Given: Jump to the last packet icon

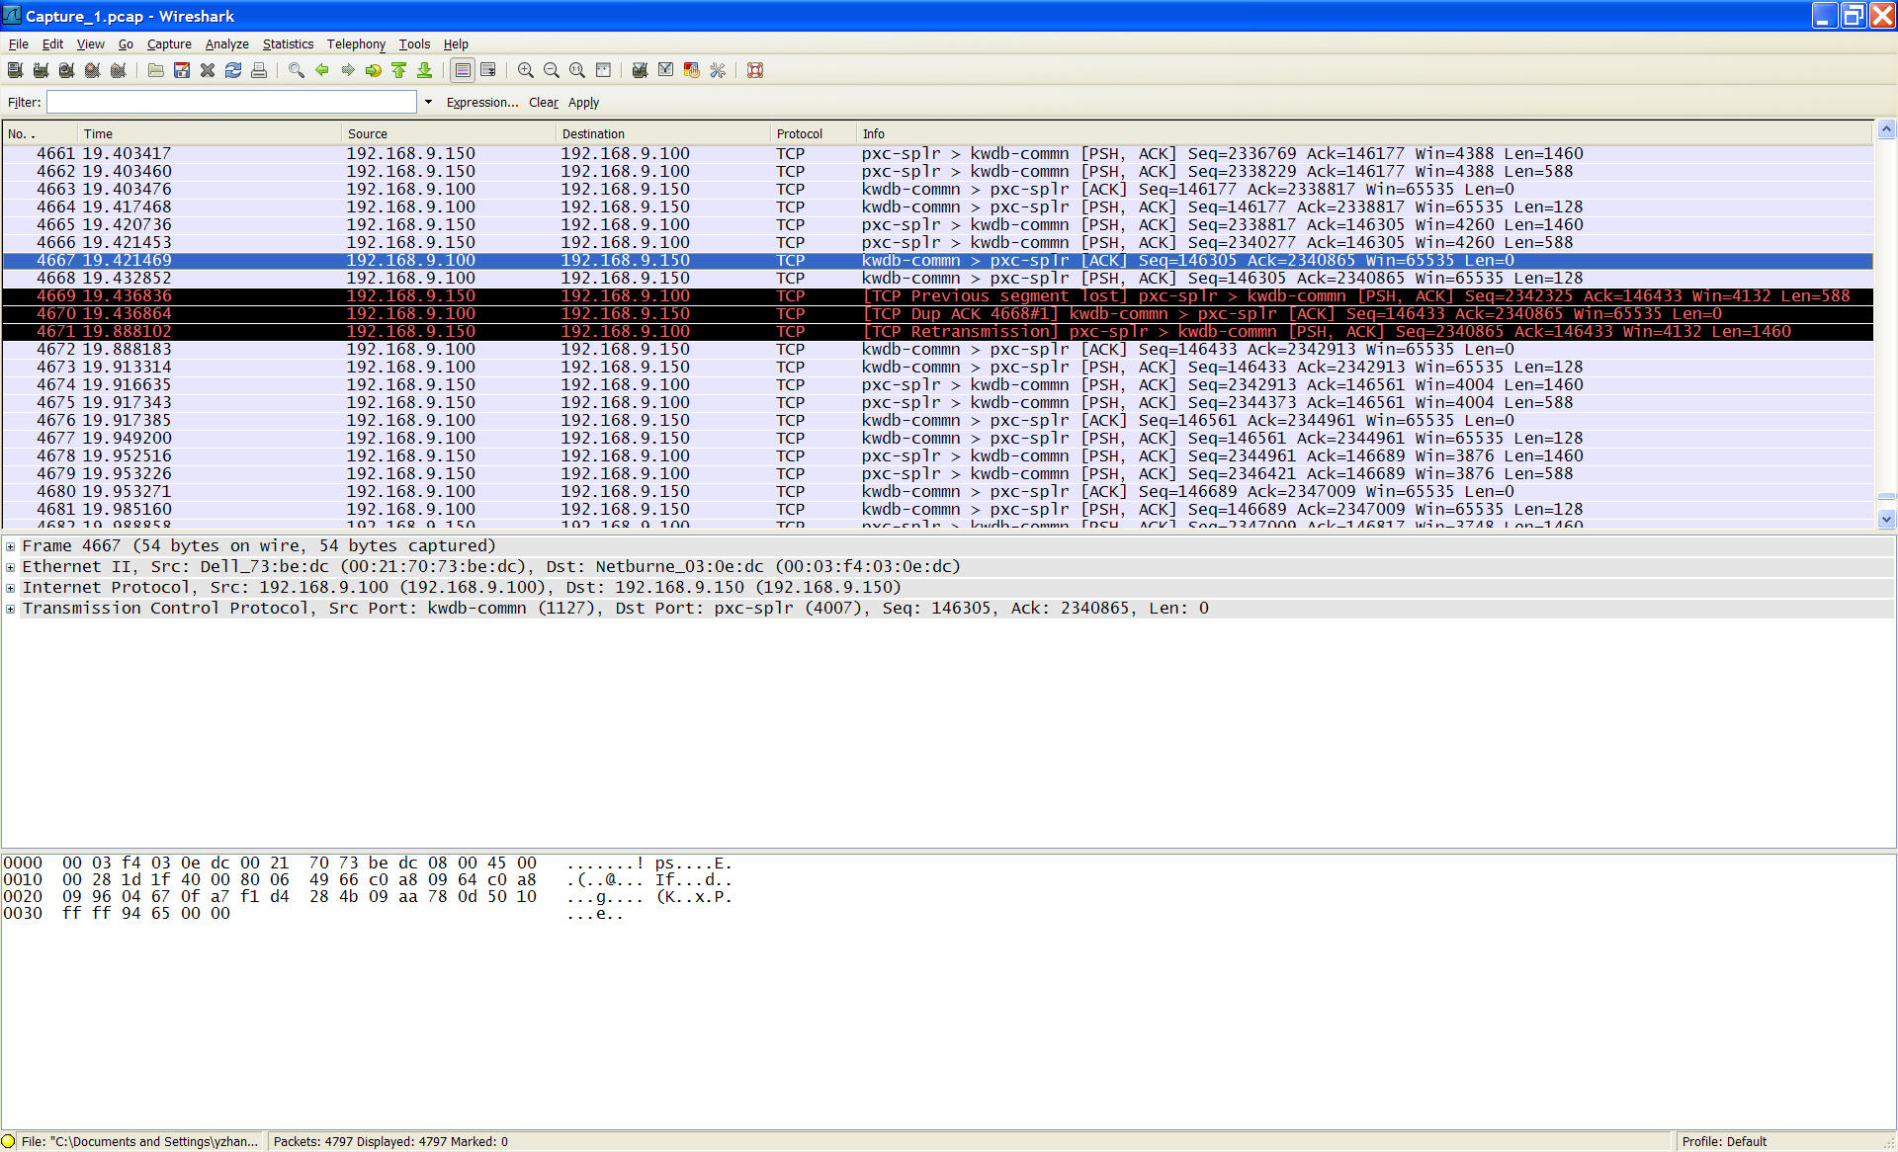Looking at the screenshot, I should [425, 70].
